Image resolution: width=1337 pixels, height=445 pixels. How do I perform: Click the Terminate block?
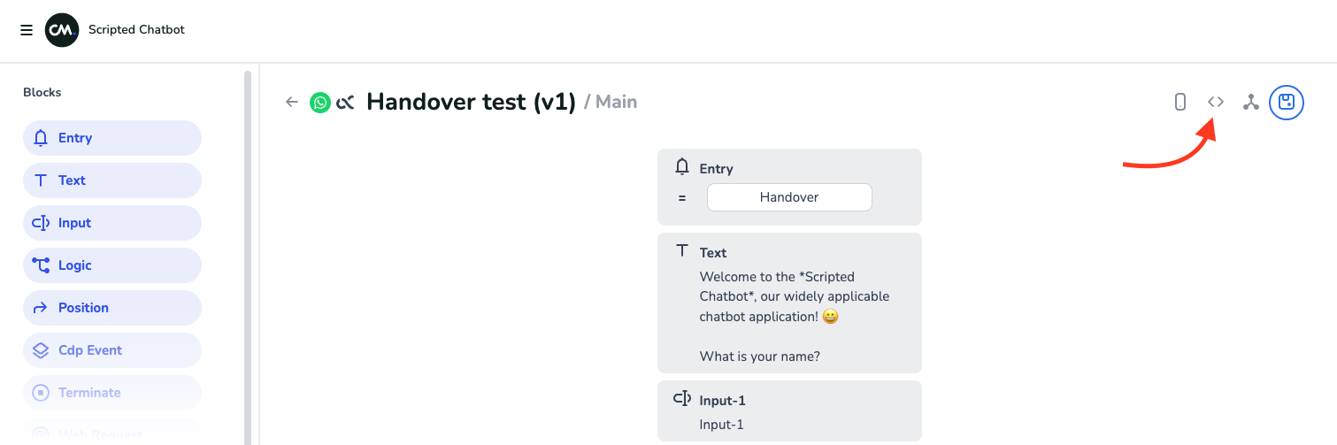pos(112,393)
